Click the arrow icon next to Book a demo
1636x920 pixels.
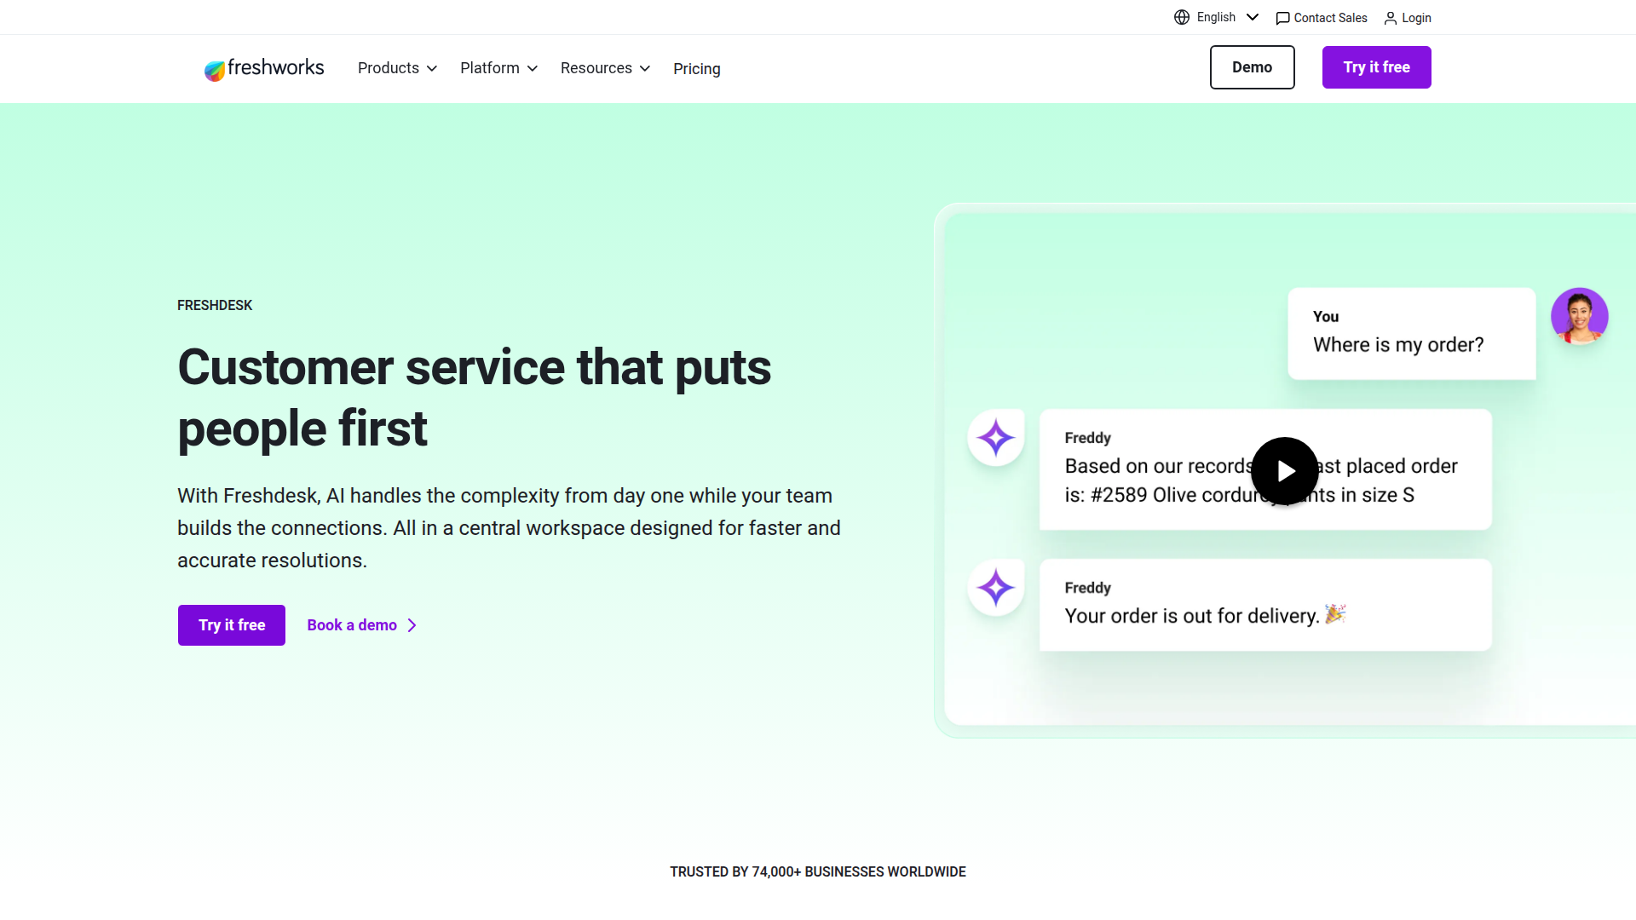click(x=412, y=624)
